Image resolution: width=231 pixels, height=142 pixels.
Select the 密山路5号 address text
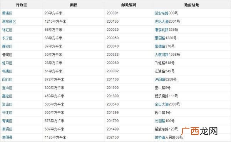[162, 88]
